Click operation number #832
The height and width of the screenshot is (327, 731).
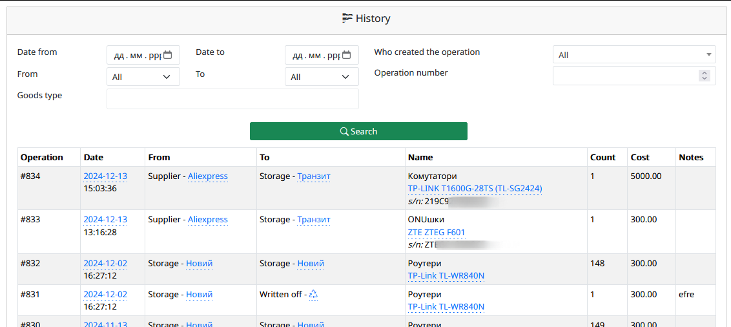pos(30,264)
